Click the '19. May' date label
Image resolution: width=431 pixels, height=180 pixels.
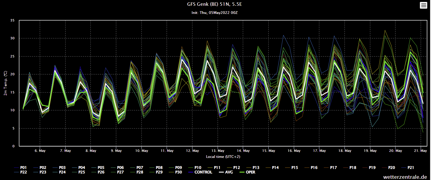pos(370,151)
